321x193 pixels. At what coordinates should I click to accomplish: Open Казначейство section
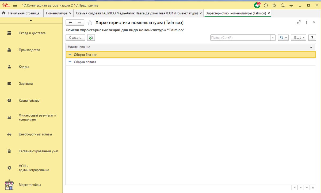(29, 101)
